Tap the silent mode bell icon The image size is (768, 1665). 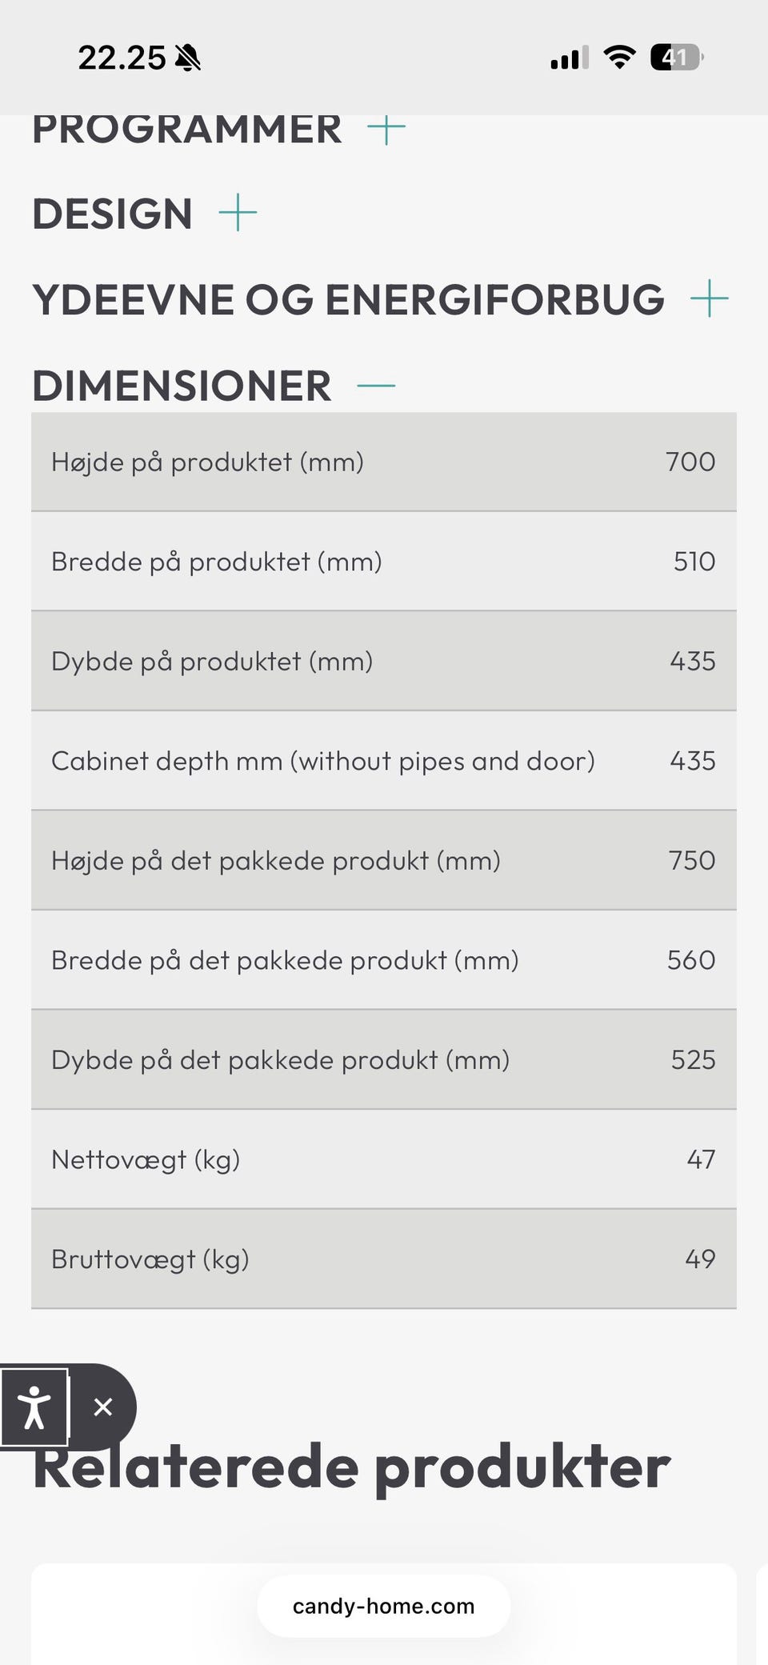[188, 58]
